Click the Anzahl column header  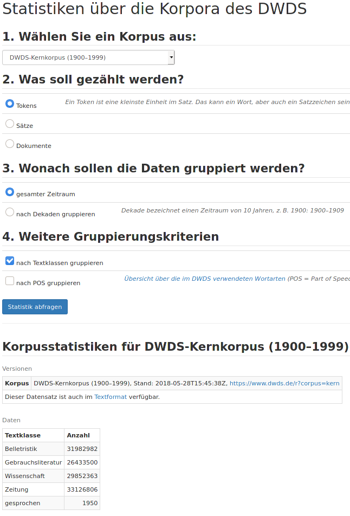tap(82, 435)
